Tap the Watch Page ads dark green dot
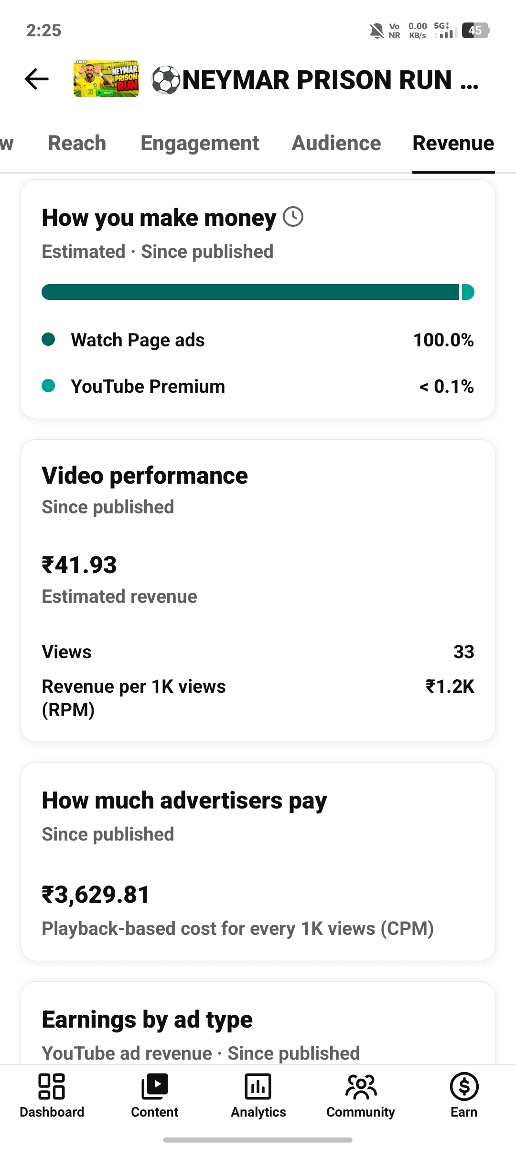The image size is (516, 1152). tap(48, 340)
